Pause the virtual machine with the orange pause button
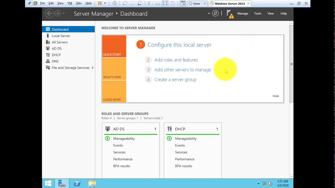The width and height of the screenshot is (335, 188). 100,3
